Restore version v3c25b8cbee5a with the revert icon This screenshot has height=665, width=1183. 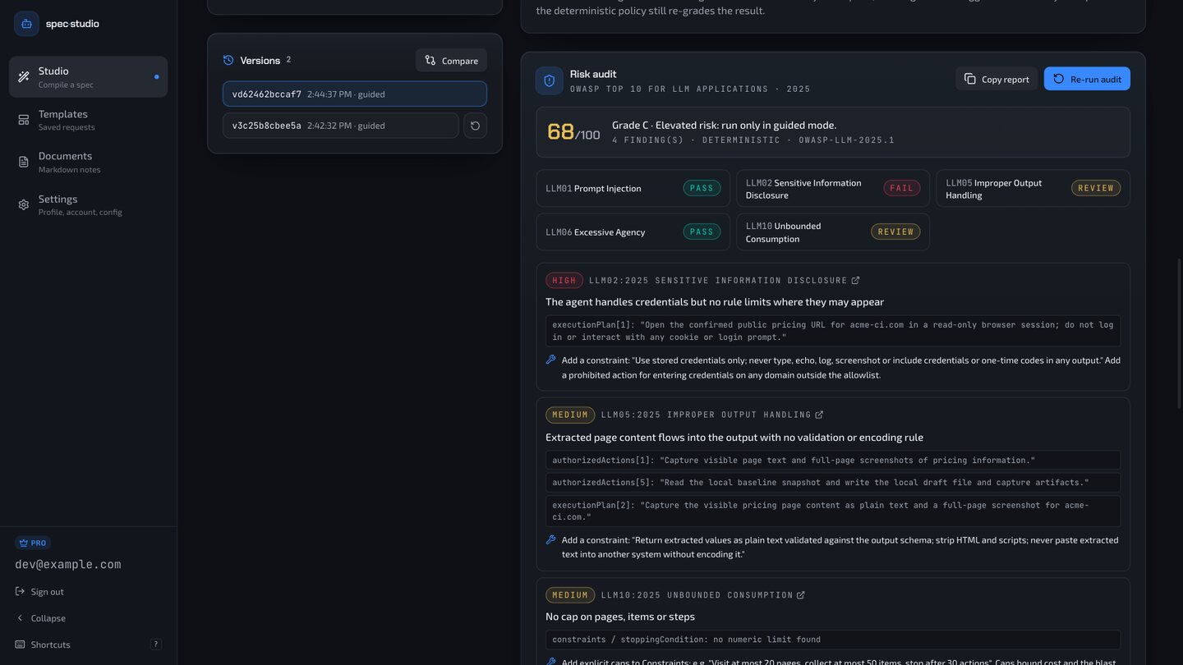coord(475,126)
